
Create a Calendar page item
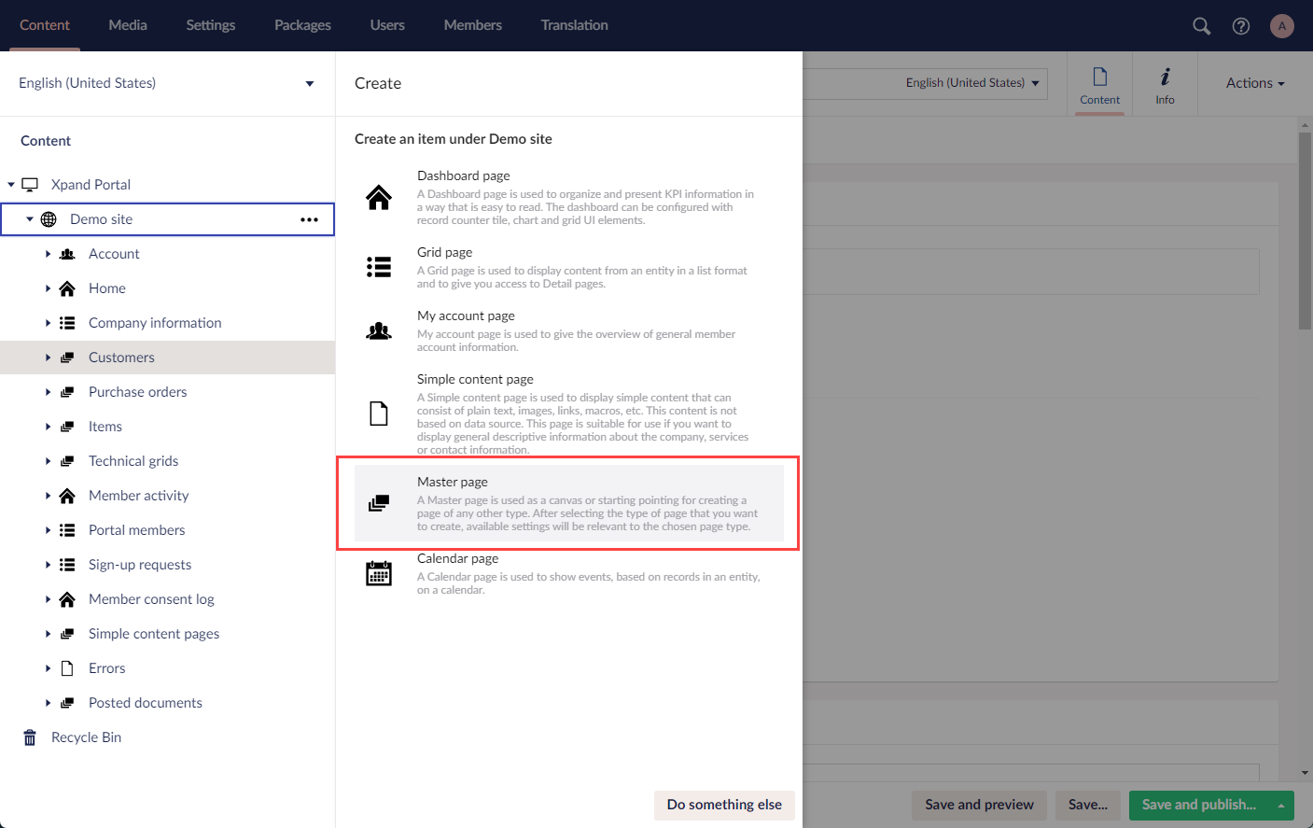(569, 574)
